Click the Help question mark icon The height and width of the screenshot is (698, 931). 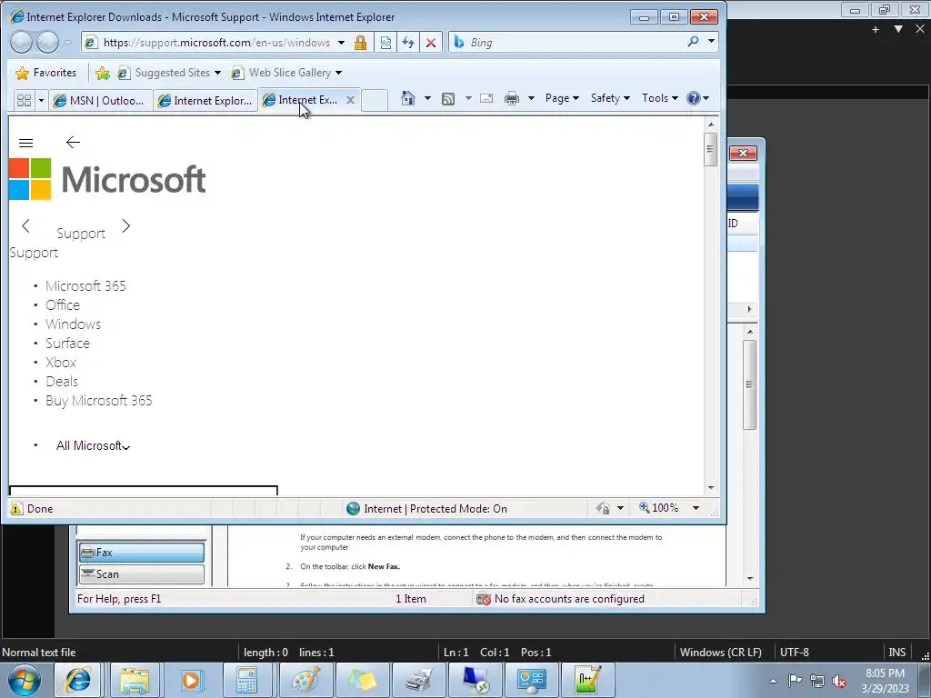point(693,98)
